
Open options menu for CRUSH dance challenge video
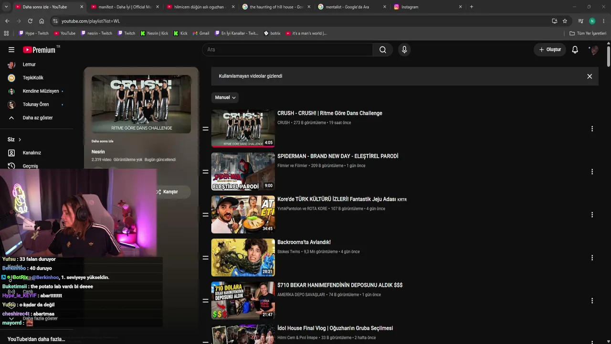(x=592, y=129)
